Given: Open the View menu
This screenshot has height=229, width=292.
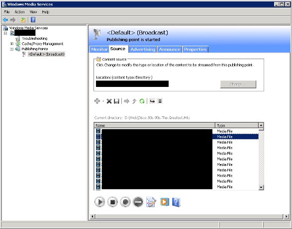Looking at the screenshot, I should (33, 12).
